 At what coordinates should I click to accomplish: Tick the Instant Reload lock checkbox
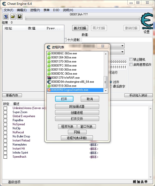(5, 140)
